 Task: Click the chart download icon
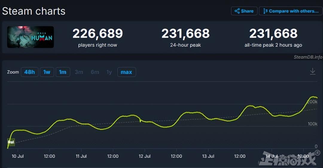(x=313, y=71)
